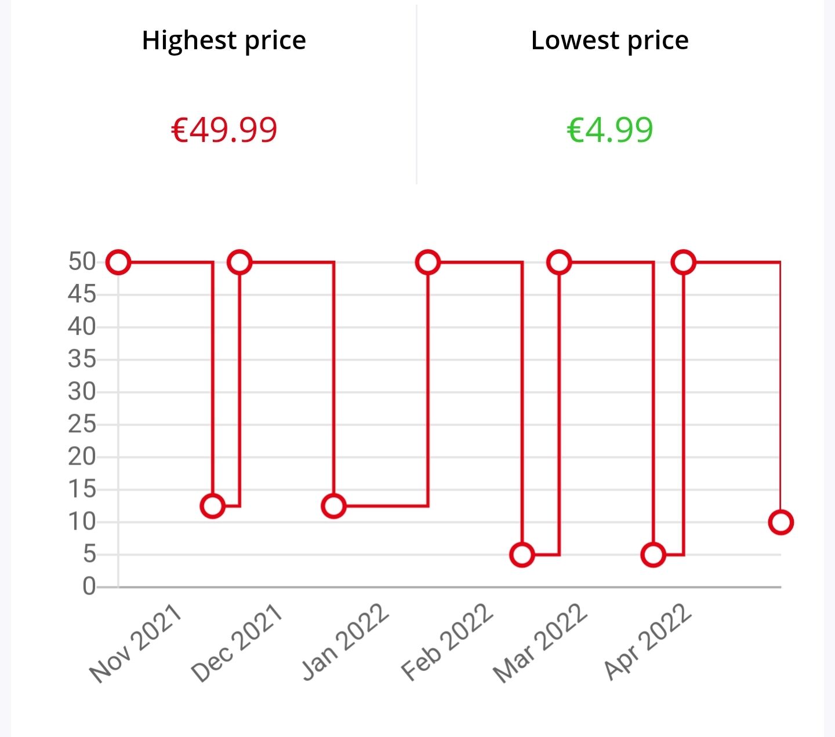The width and height of the screenshot is (835, 737).
Task: Click the final price point near 10
Action: 781,523
